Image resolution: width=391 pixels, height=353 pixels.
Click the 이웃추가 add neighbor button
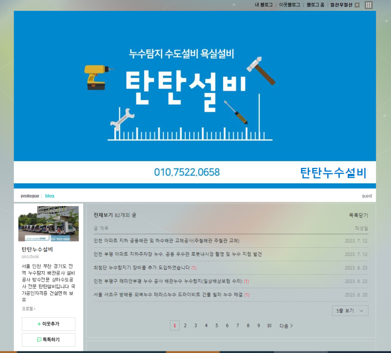click(x=48, y=324)
